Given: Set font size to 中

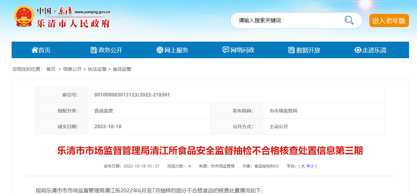Looking at the screenshot, I should 308,166.
